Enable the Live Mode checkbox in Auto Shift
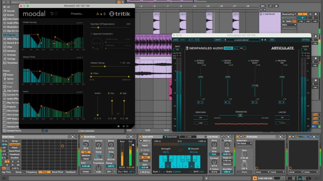This screenshot has height=181, width=323. click(206, 137)
